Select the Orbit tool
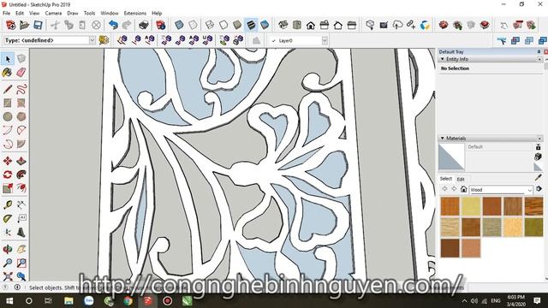548x308 pixels. tap(8, 249)
